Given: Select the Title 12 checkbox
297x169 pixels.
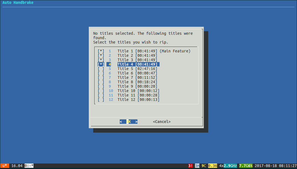Looking at the screenshot, I should (101, 100).
